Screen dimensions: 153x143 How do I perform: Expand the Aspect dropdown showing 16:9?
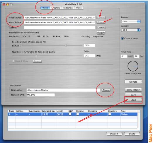131,30
